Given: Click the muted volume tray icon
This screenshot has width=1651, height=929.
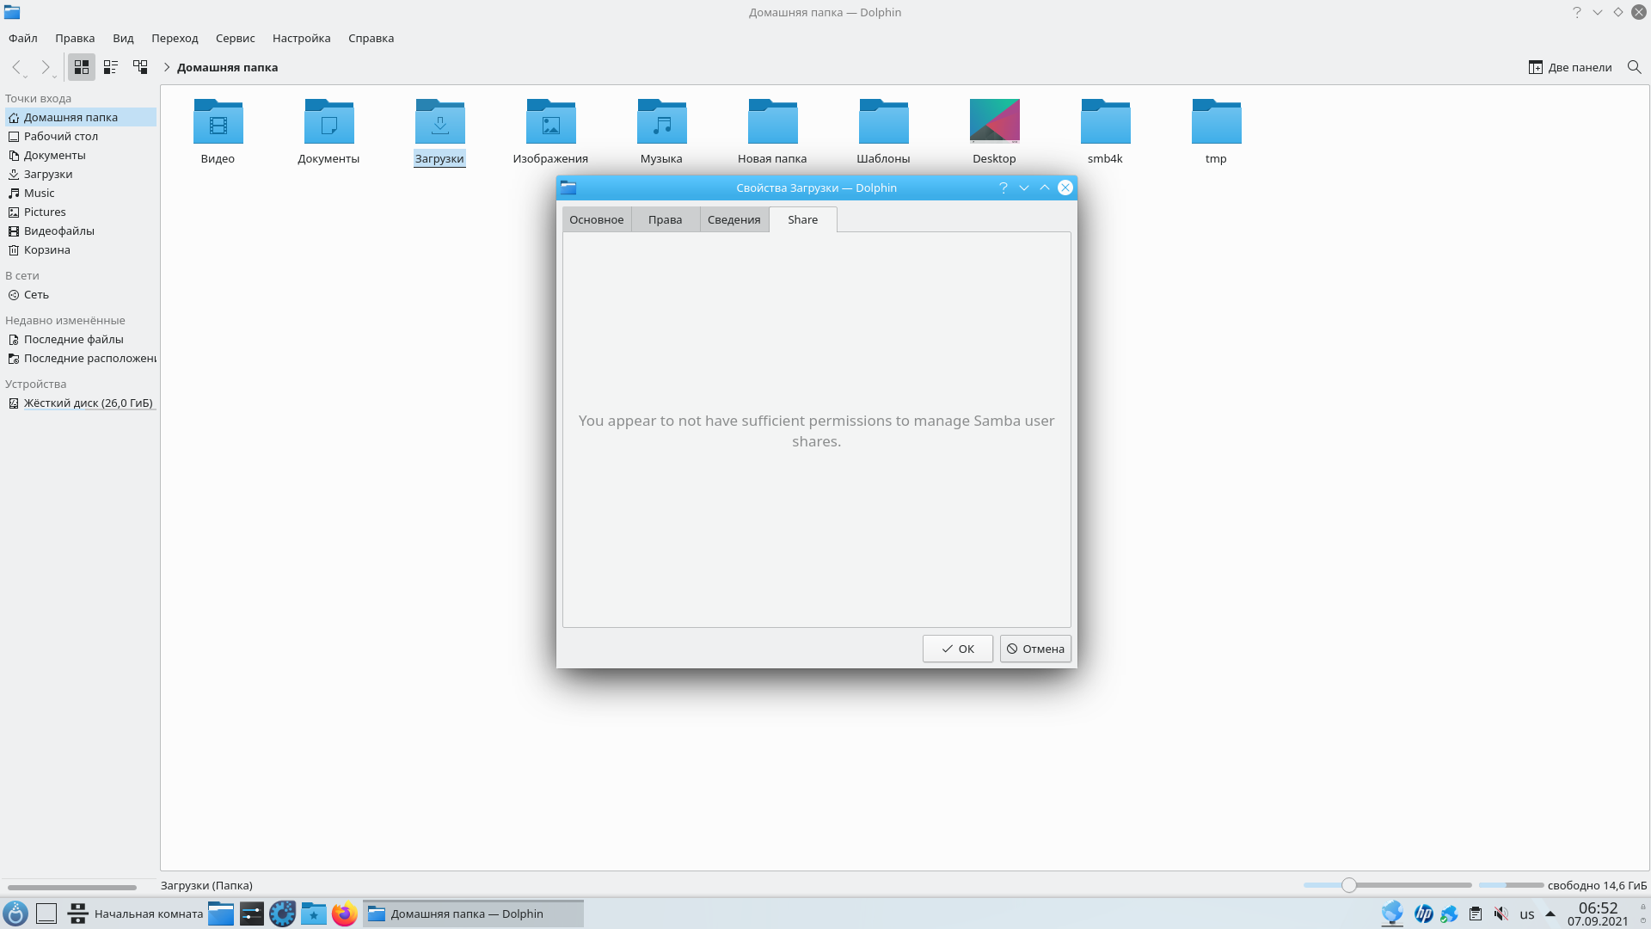Looking at the screenshot, I should tap(1501, 914).
